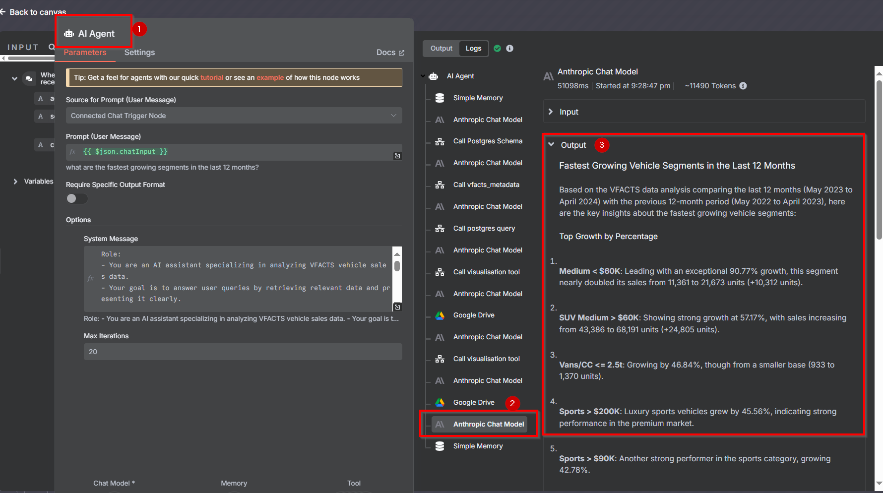
Task: Select the highlighted Anthropic Chat Model entry
Action: 479,425
